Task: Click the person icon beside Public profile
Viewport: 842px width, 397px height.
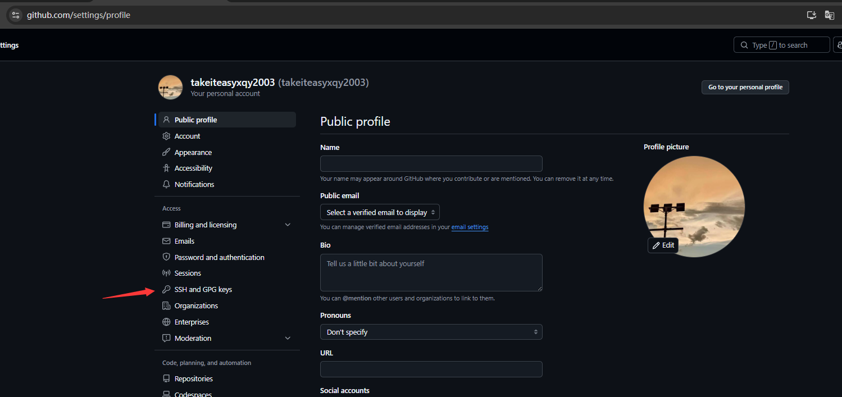Action: 166,120
